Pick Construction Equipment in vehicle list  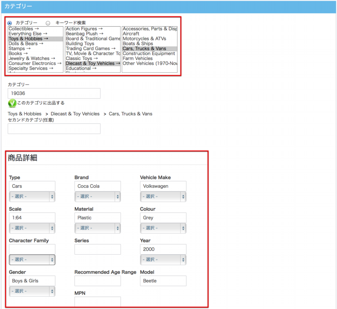coord(149,54)
